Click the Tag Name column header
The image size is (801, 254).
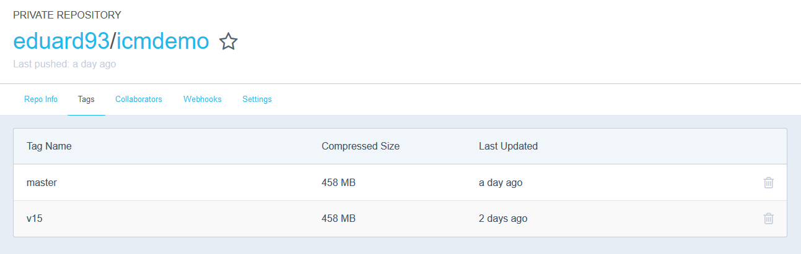tap(49, 146)
